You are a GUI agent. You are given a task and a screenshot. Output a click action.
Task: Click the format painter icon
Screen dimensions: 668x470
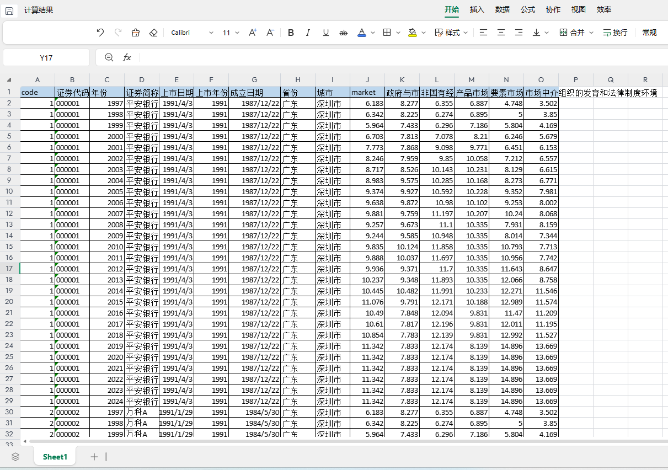(136, 33)
